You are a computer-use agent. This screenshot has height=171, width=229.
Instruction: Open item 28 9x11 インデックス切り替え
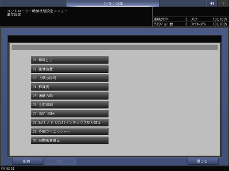(x=70, y=123)
